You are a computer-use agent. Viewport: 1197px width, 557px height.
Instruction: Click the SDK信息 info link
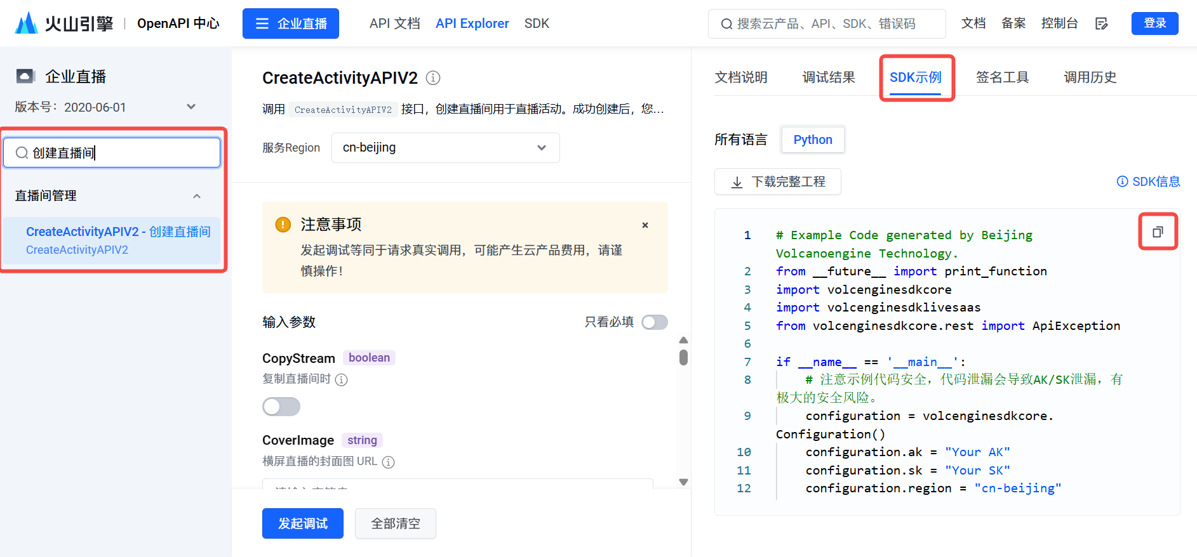click(x=1148, y=181)
